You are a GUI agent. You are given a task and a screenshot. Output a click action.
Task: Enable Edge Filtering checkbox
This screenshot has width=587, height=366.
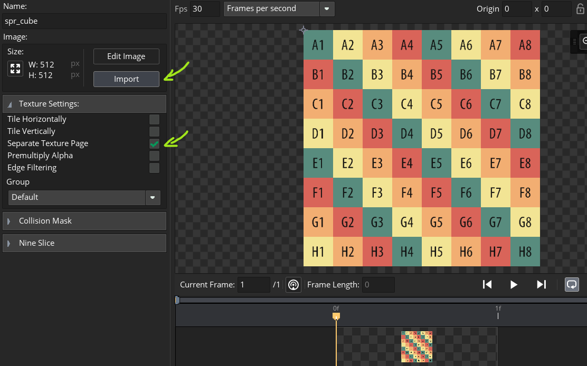tap(154, 168)
